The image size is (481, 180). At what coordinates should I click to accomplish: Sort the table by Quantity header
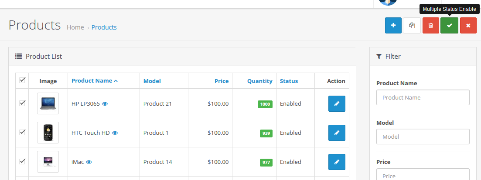point(260,81)
